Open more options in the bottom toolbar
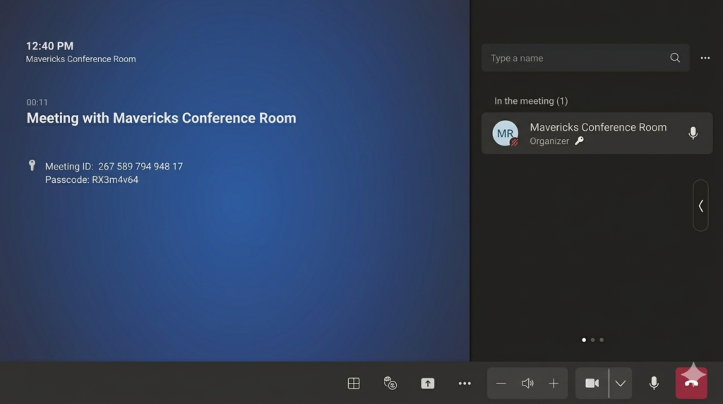Screen dimensions: 723x404 pyautogui.click(x=465, y=383)
